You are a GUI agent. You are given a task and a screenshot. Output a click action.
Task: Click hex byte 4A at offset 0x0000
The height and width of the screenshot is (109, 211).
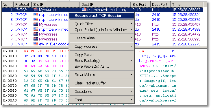(x=26, y=51)
